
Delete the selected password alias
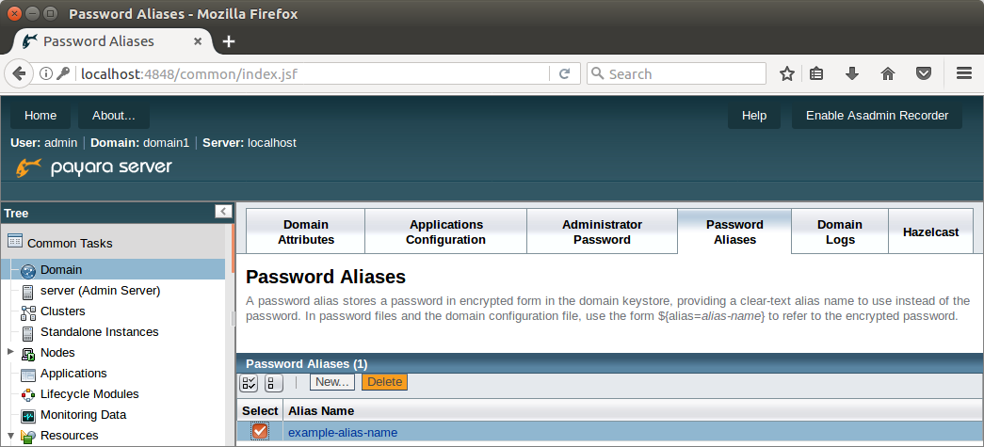tap(383, 382)
